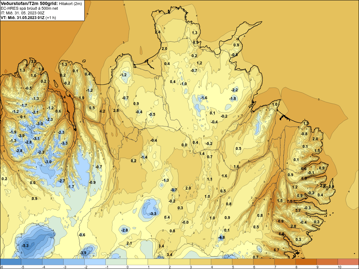Click the -1.6 temperature value
The image size is (359, 269).
pyautogui.click(x=204, y=98)
